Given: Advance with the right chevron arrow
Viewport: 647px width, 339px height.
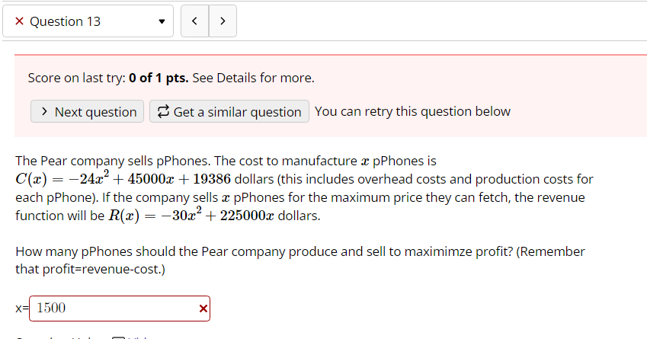Looking at the screenshot, I should point(222,21).
